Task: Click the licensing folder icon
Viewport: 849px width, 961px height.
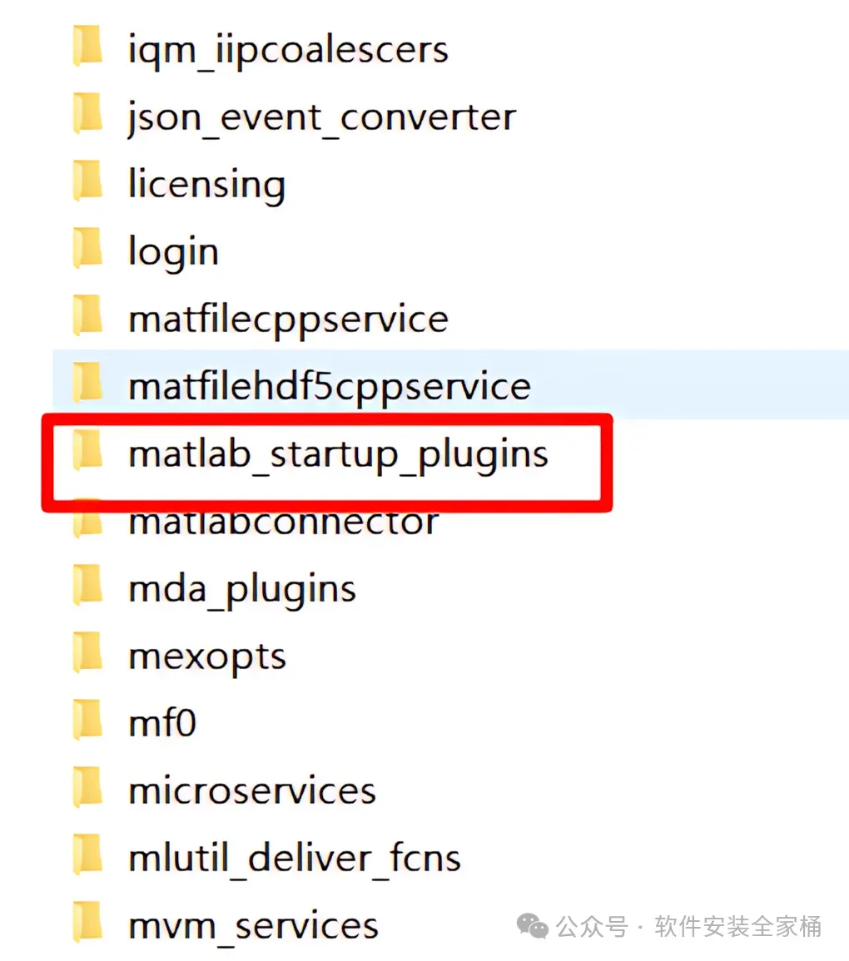Action: pos(87,181)
